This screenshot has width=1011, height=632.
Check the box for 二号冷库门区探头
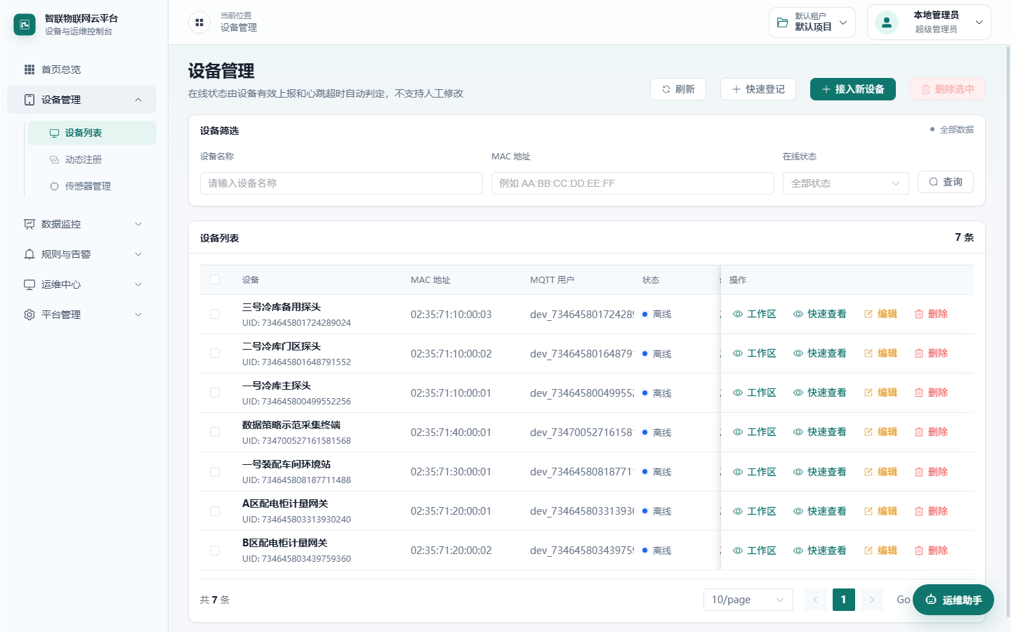click(215, 353)
